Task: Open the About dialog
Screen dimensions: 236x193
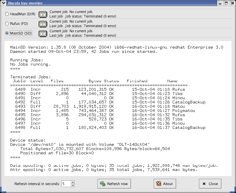Action: tap(164, 184)
